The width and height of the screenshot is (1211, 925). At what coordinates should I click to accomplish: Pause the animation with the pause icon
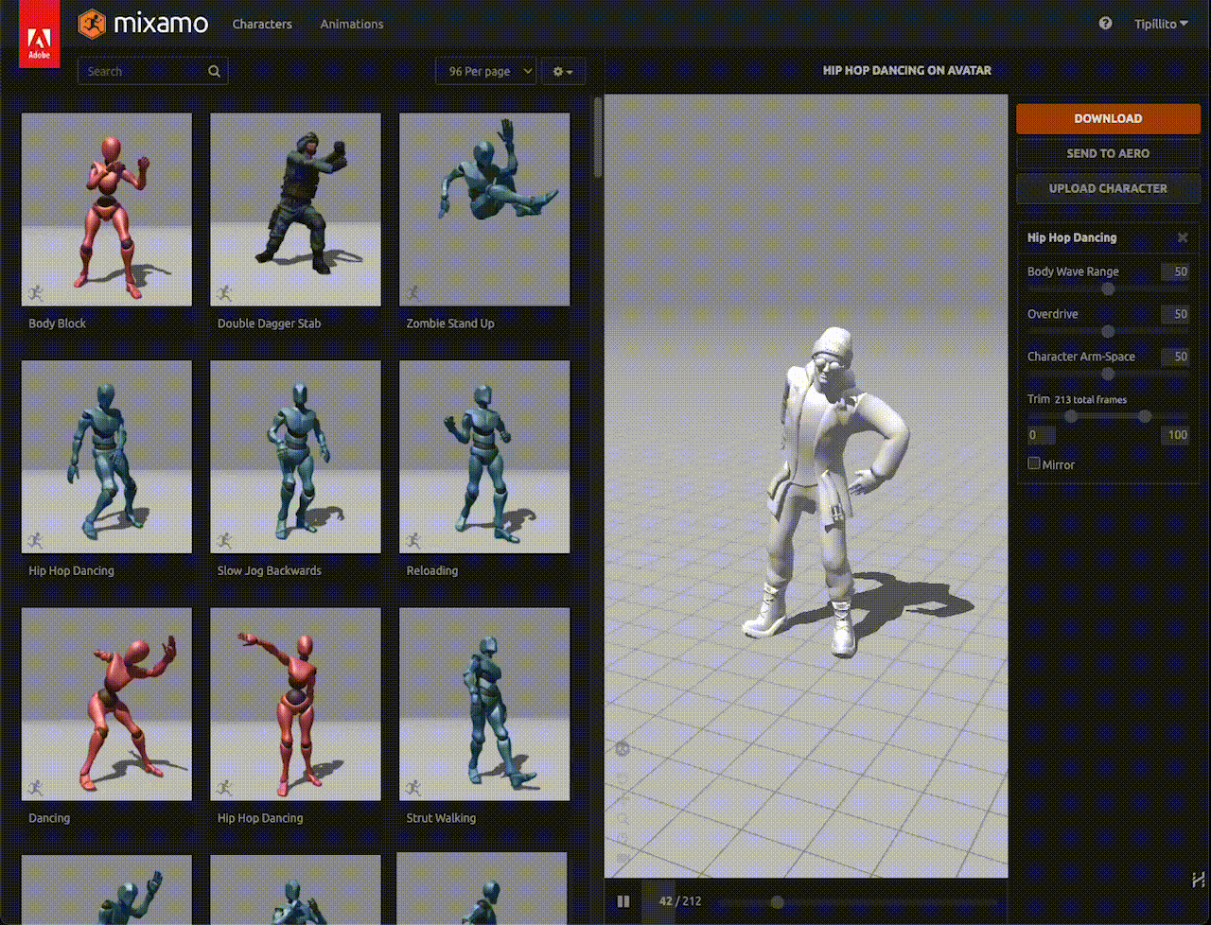623,900
